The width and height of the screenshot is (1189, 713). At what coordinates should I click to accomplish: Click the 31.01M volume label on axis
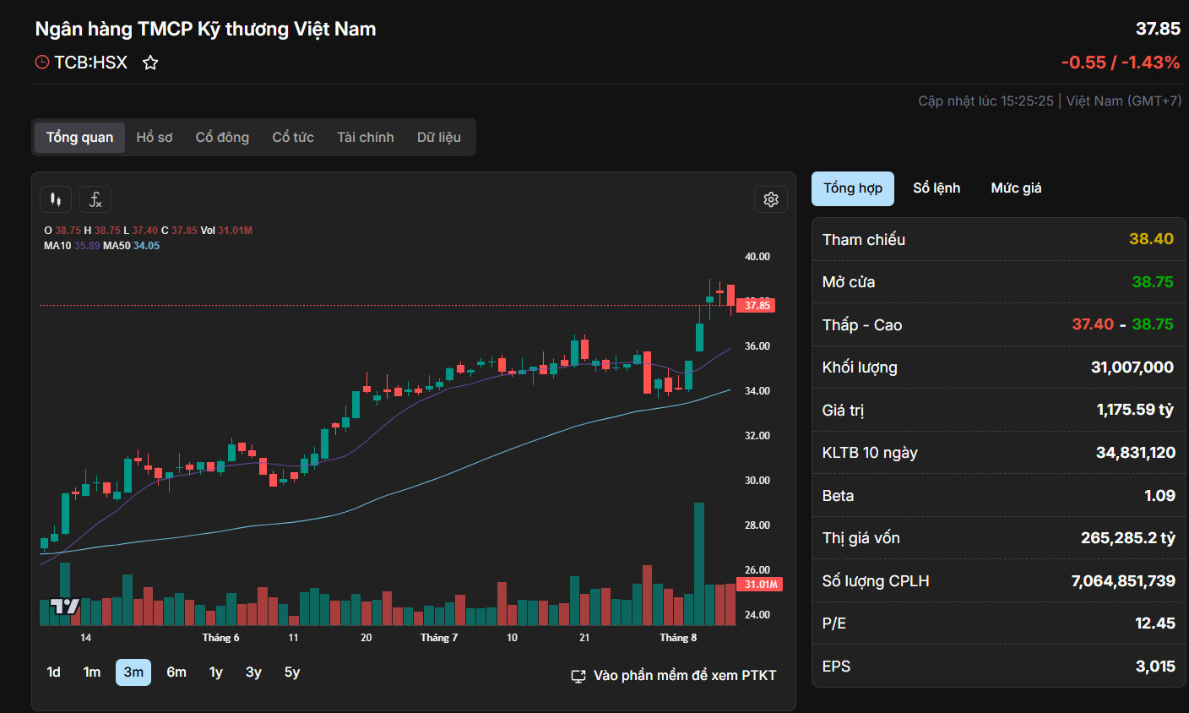(x=761, y=585)
